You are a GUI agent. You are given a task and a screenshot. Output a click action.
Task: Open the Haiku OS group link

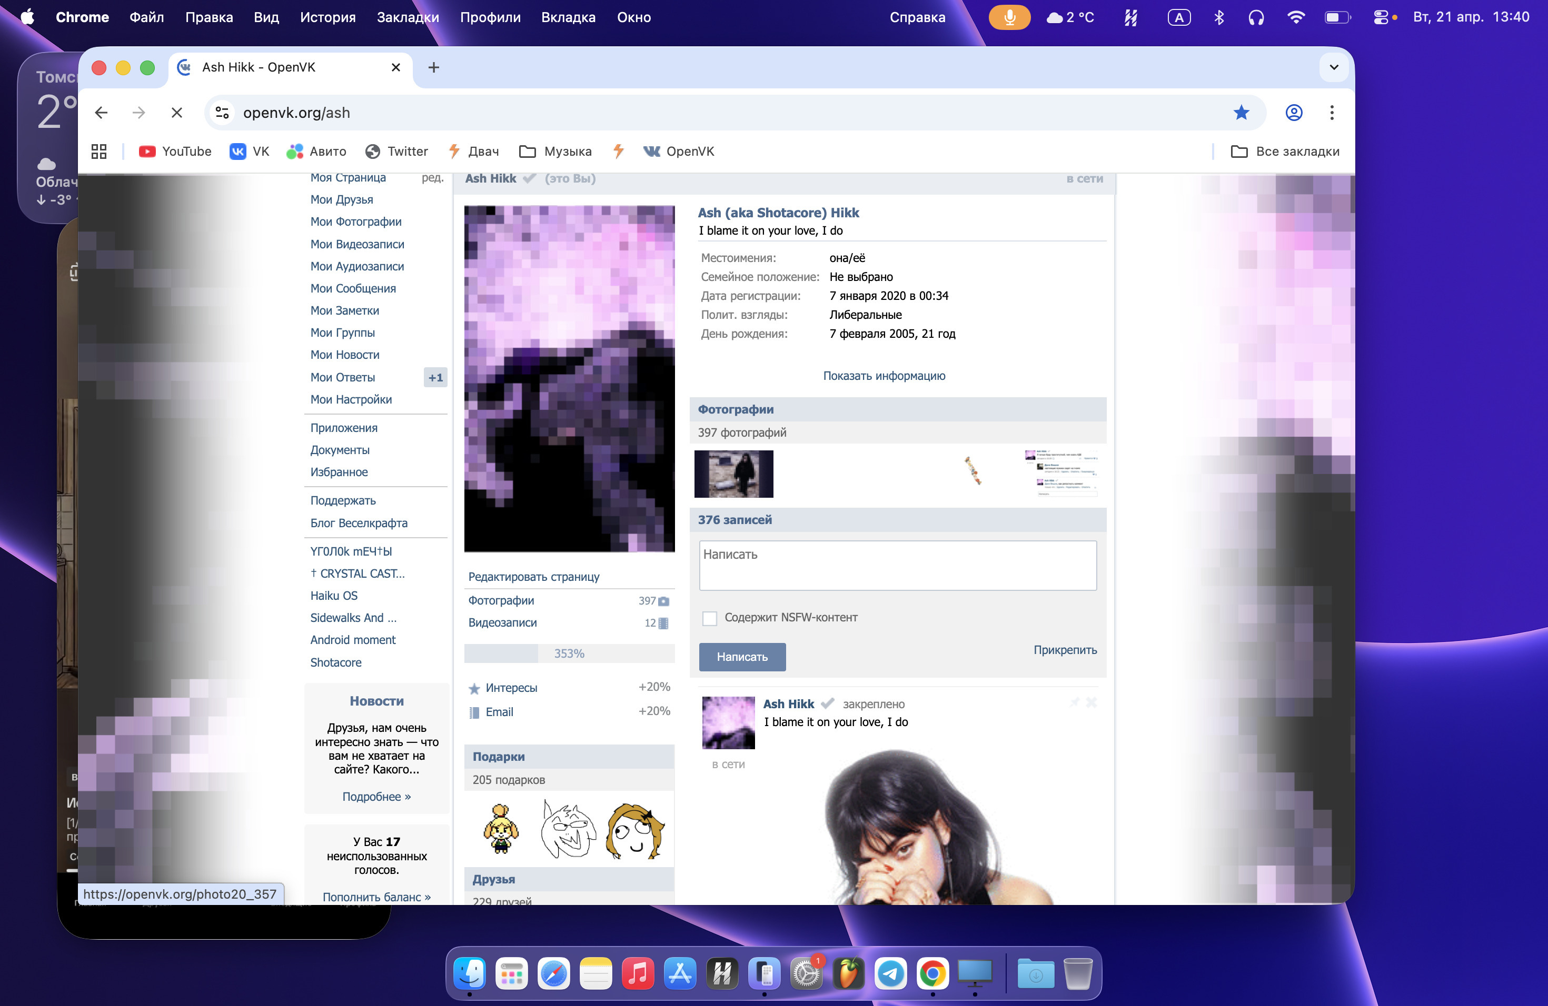pos(334,596)
